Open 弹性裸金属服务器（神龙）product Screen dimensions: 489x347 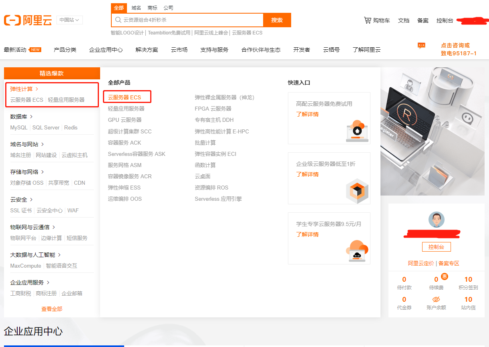click(225, 97)
